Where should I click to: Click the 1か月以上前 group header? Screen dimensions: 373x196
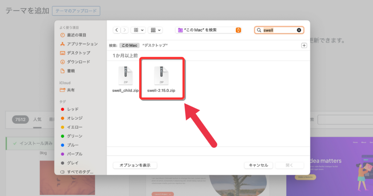click(125, 56)
